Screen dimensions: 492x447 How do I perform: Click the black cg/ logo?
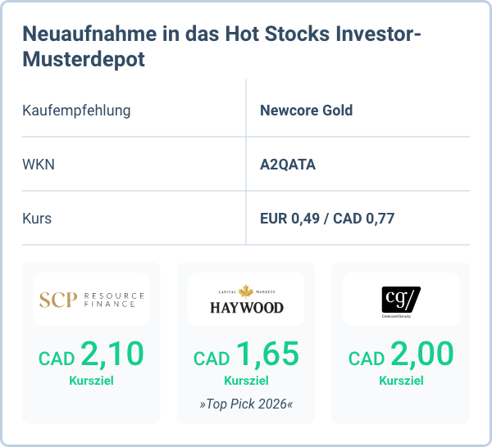tap(401, 296)
